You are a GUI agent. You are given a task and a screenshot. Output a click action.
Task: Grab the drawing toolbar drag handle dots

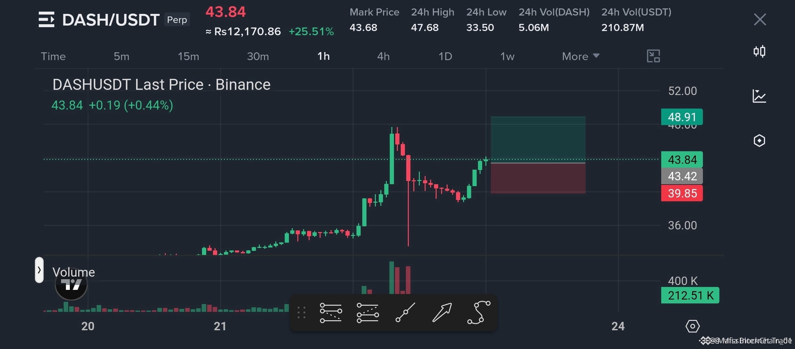[x=301, y=313]
